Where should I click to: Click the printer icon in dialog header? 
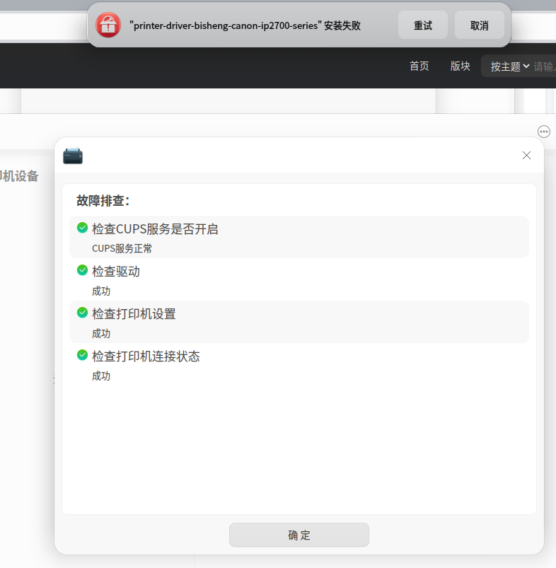73,156
